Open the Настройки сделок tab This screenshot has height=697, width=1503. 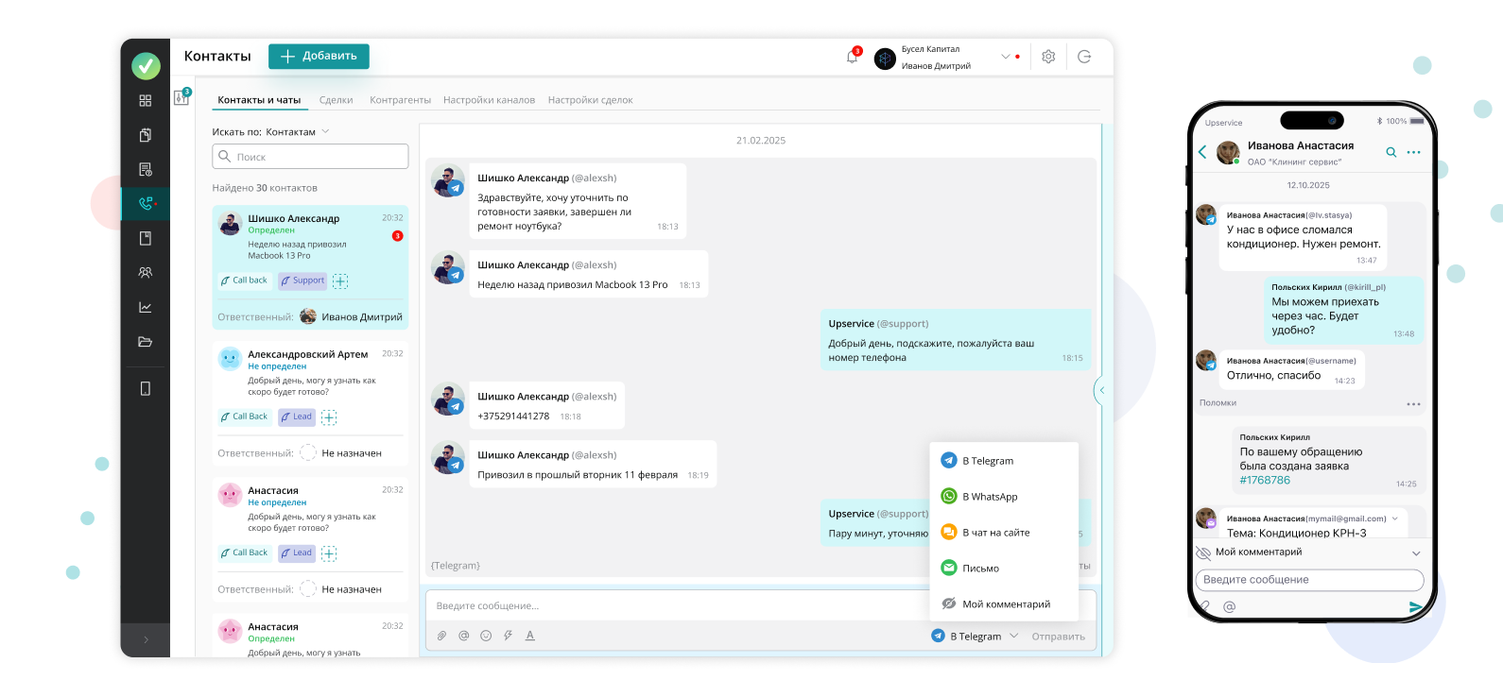590,100
